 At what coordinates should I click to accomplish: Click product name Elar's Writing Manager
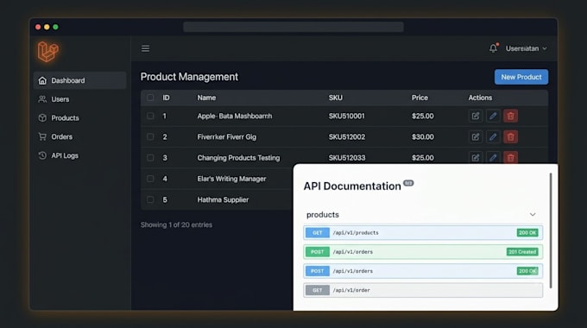click(231, 179)
